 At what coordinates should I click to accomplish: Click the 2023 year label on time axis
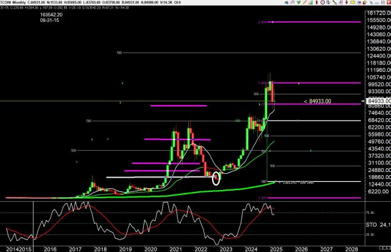(226, 249)
